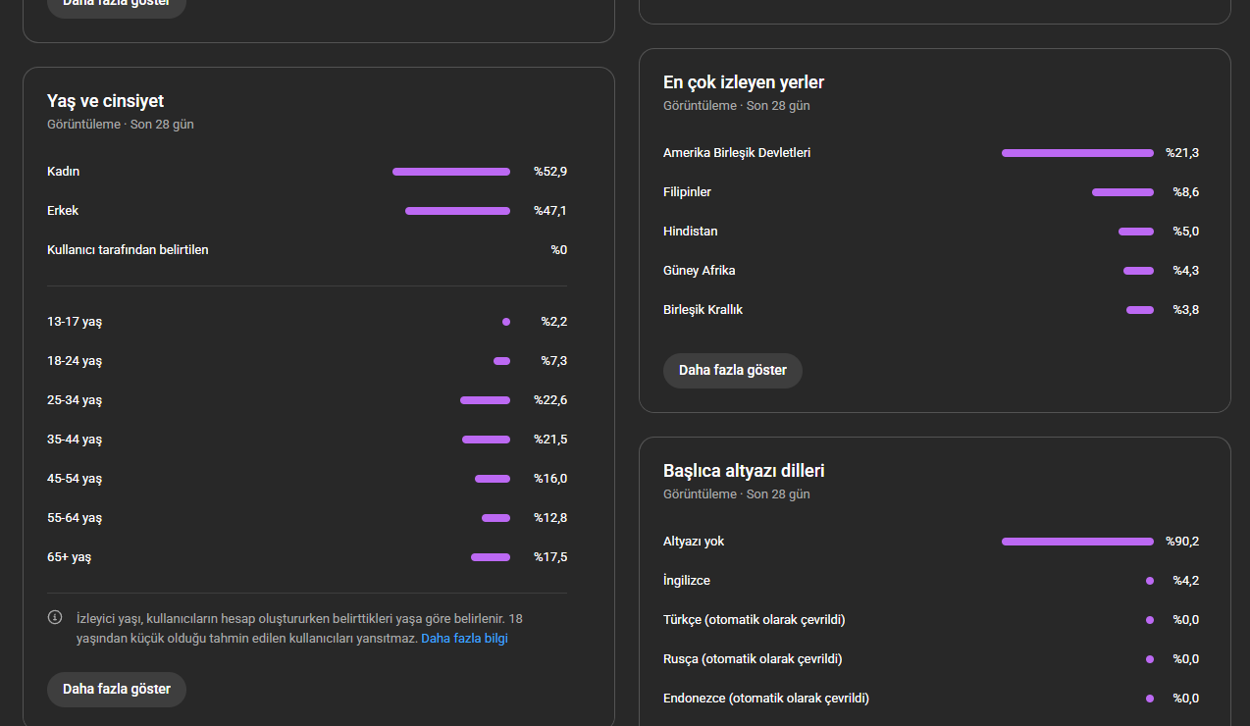Click 'Daha fazla göster' under age and gender
Image resolution: width=1250 pixels, height=726 pixels.
[117, 689]
